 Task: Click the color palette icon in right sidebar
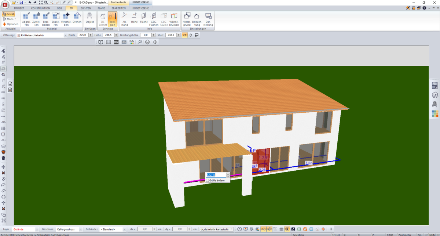pos(435,114)
